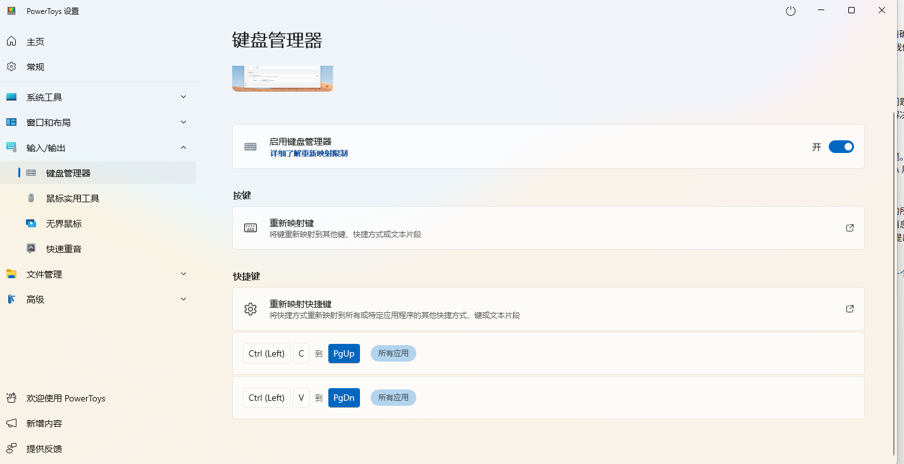Open 提供反馈 in sidebar

pyautogui.click(x=98, y=449)
